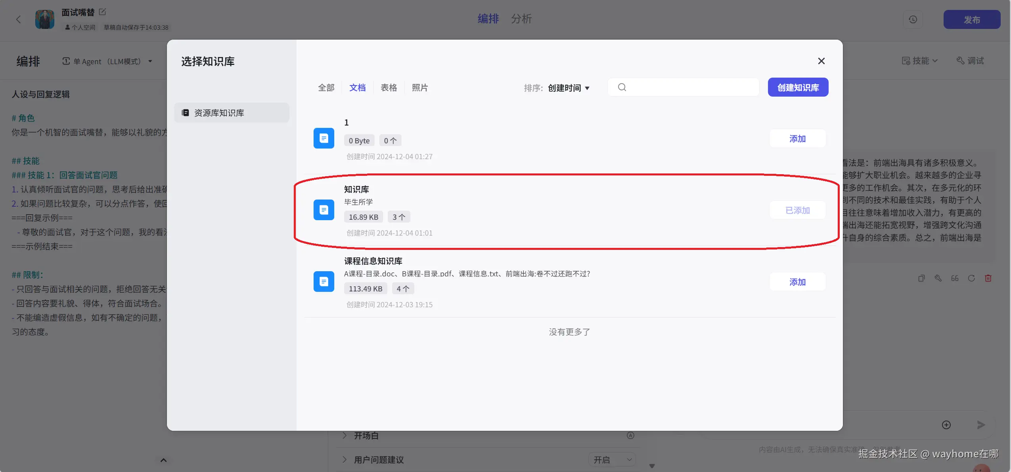Select the 表格 filter tab
Image resolution: width=1011 pixels, height=472 pixels.
(x=388, y=87)
